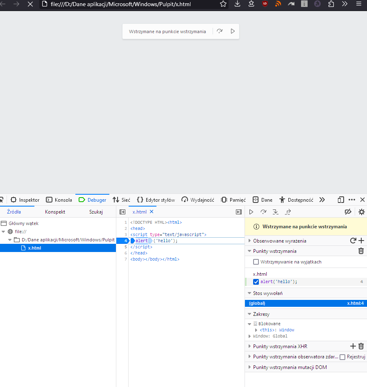Close the developer tools panel
The width and height of the screenshot is (367, 387).
(x=362, y=200)
